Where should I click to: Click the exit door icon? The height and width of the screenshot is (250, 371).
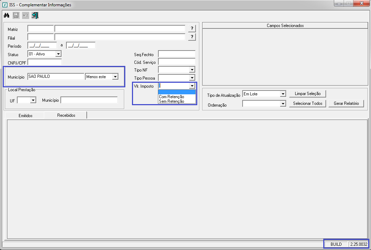[x=35, y=15]
